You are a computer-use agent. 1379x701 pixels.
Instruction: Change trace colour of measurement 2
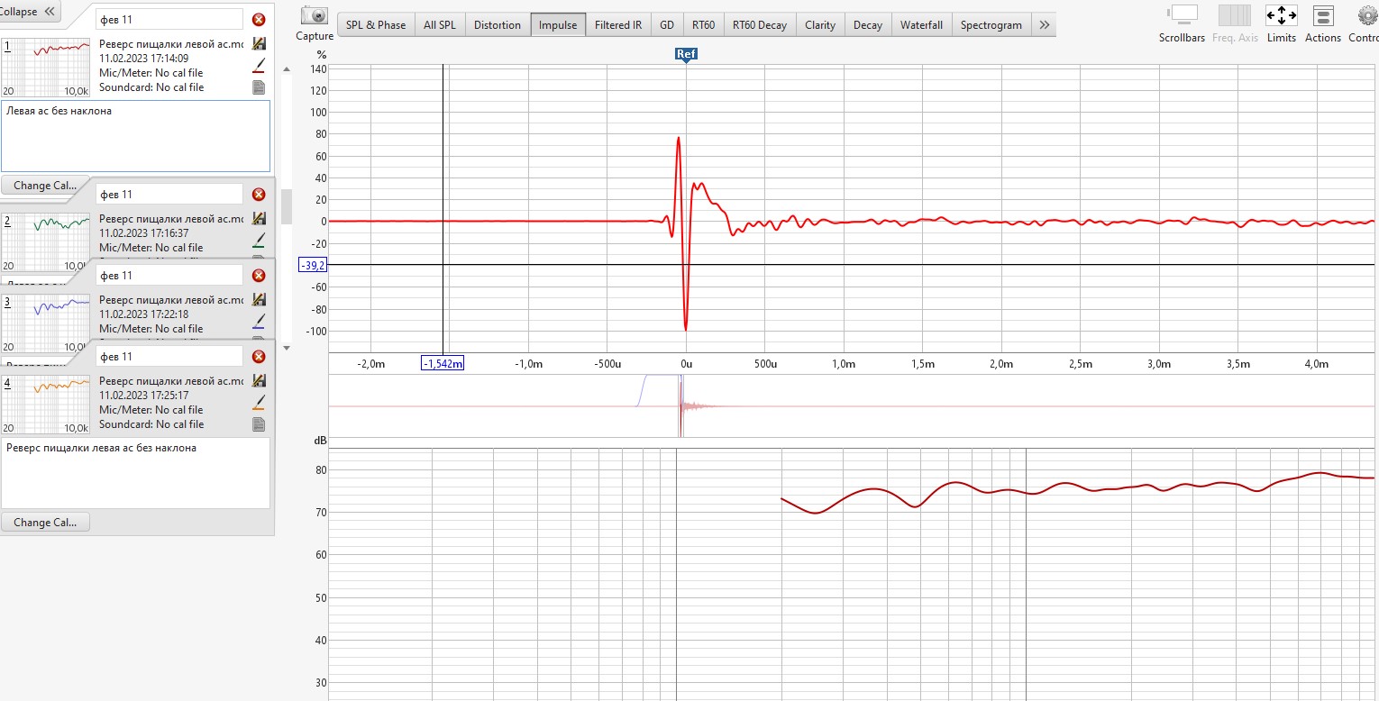tap(259, 240)
